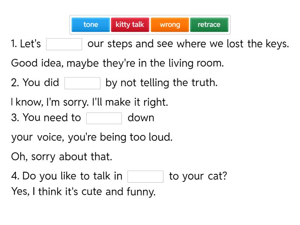
Task: Pick the orange 'wrong' word tile
Action: [170, 25]
